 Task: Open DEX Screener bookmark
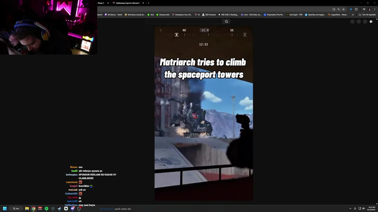click(x=209, y=15)
